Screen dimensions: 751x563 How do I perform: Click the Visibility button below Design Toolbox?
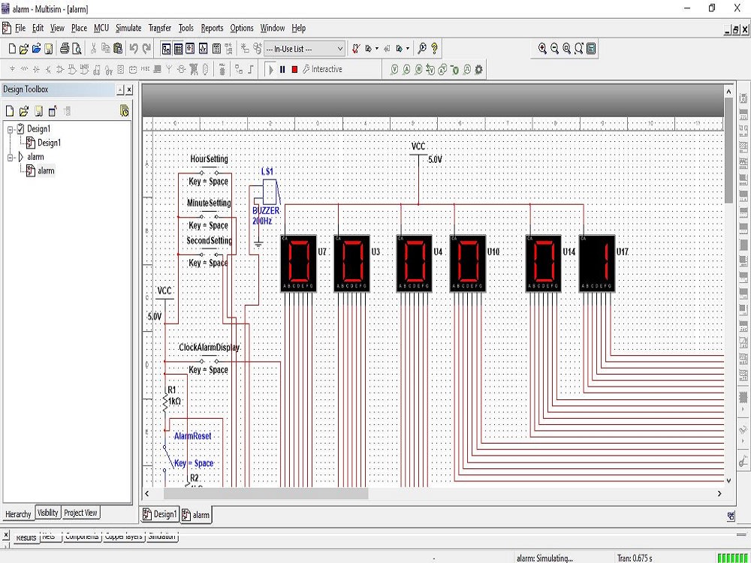[47, 513]
